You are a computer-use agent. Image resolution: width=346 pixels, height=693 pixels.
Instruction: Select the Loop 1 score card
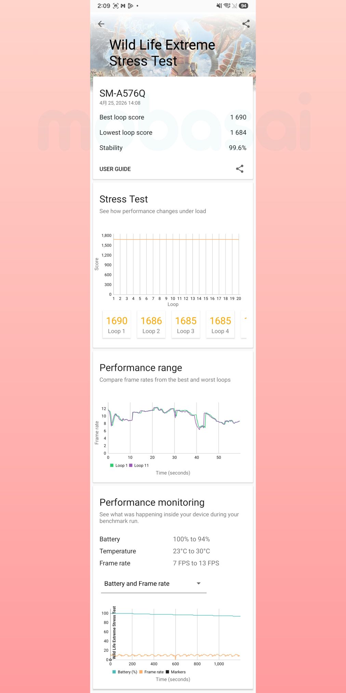(117, 325)
